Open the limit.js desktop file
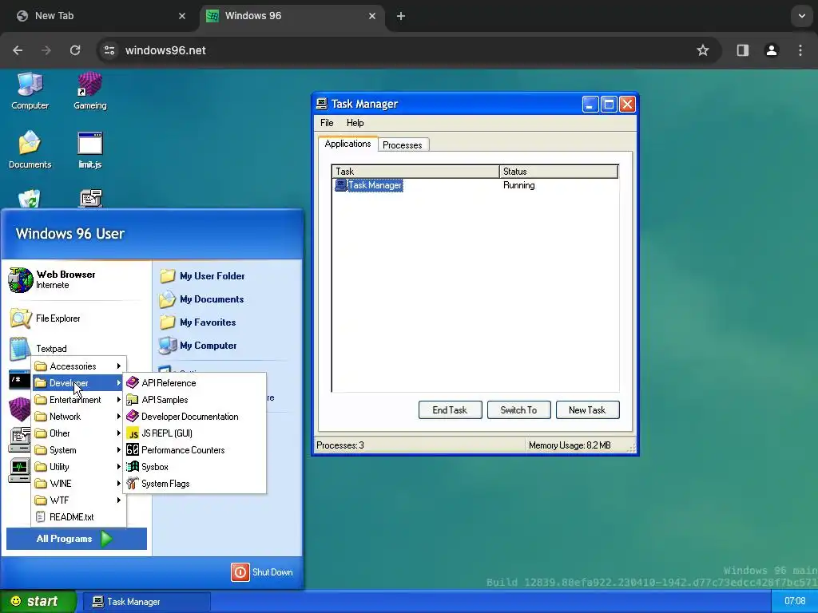 tap(89, 150)
